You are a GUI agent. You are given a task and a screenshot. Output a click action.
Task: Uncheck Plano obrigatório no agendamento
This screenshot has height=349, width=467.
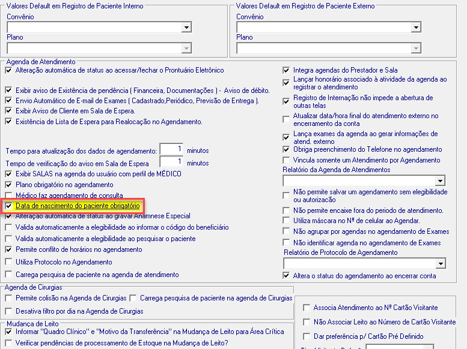tap(8, 185)
